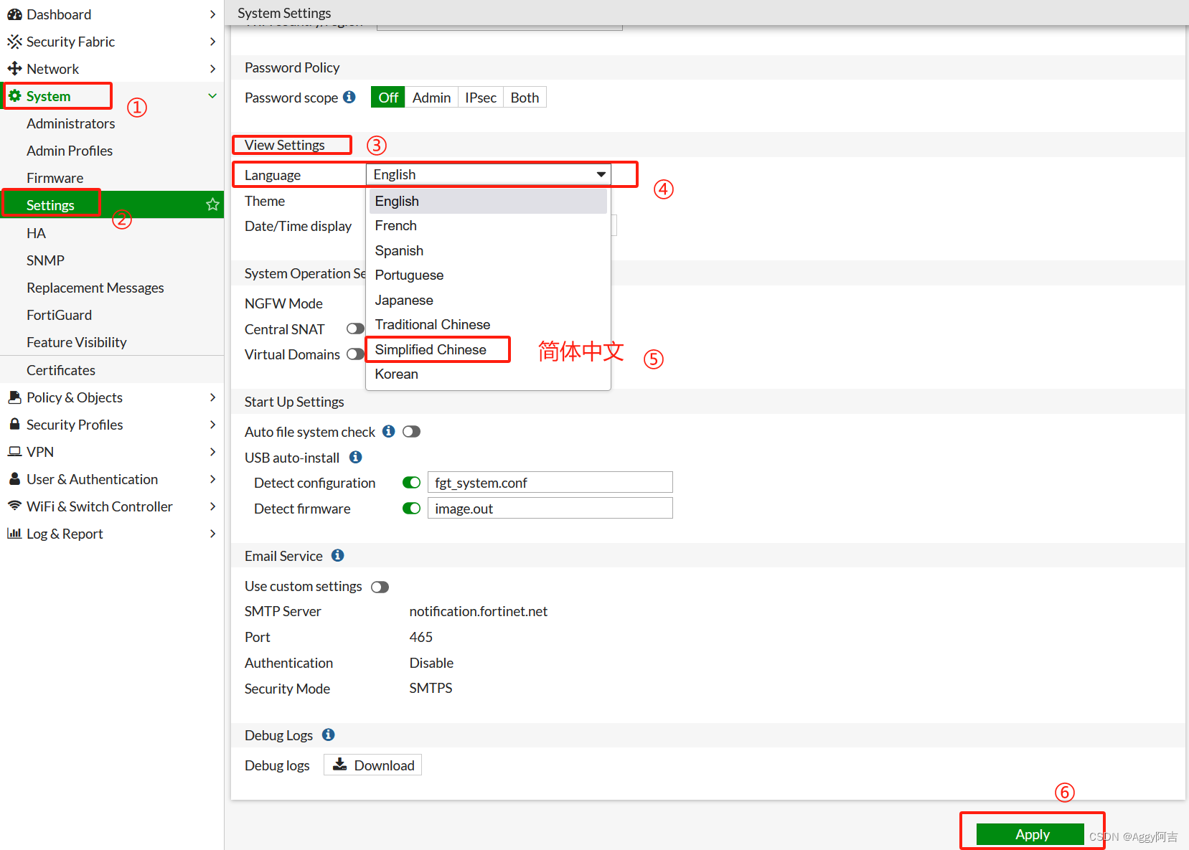The width and height of the screenshot is (1189, 850).
Task: Choose Spanish from language list
Action: pos(488,250)
